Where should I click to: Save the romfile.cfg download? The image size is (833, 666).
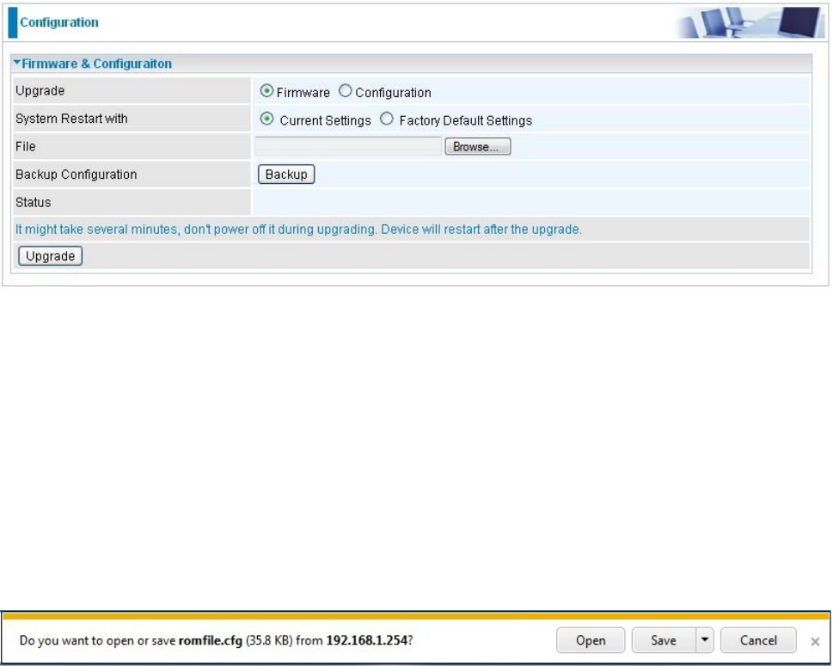tap(664, 640)
